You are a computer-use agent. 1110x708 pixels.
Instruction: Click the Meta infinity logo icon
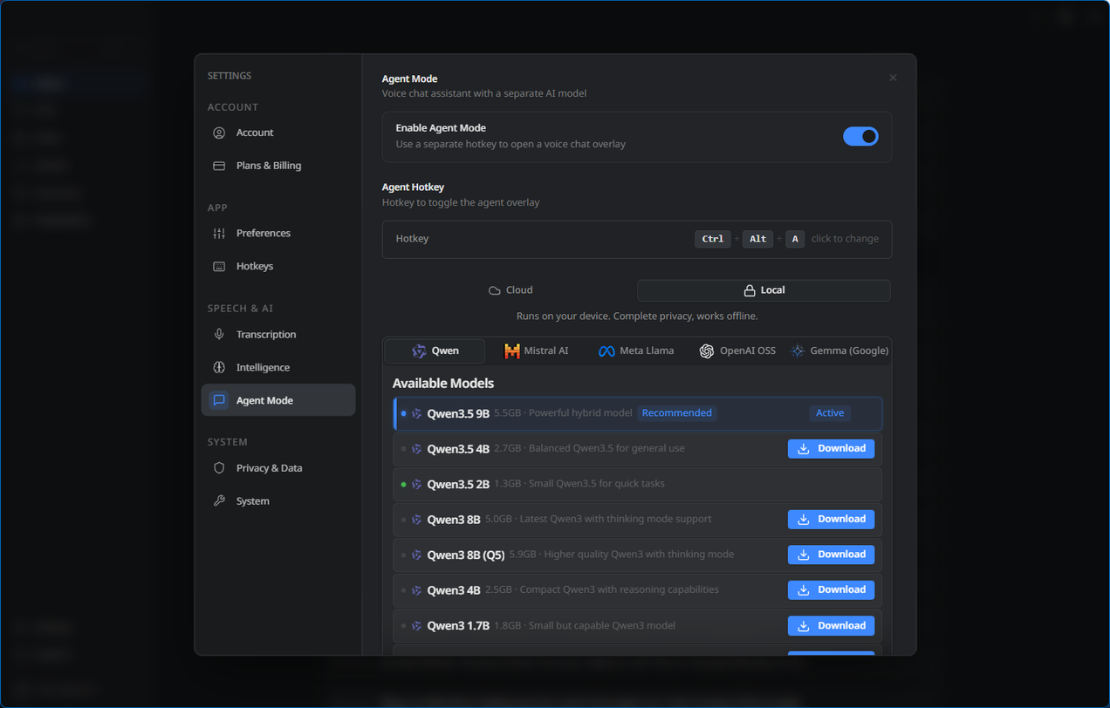[606, 351]
